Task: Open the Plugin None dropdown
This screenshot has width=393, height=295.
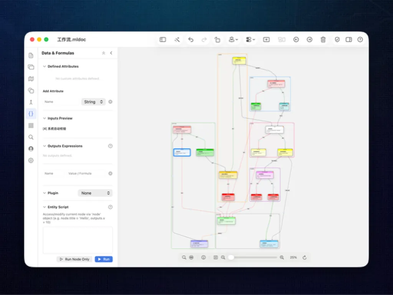Action: (x=95, y=193)
